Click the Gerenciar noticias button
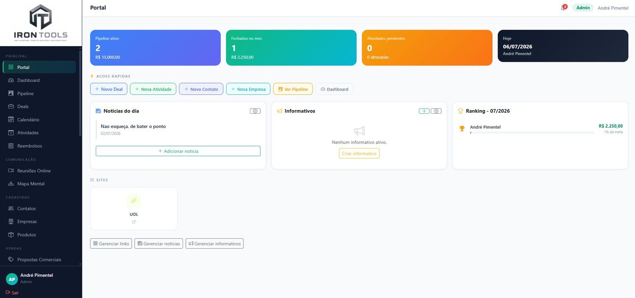 tap(159, 243)
